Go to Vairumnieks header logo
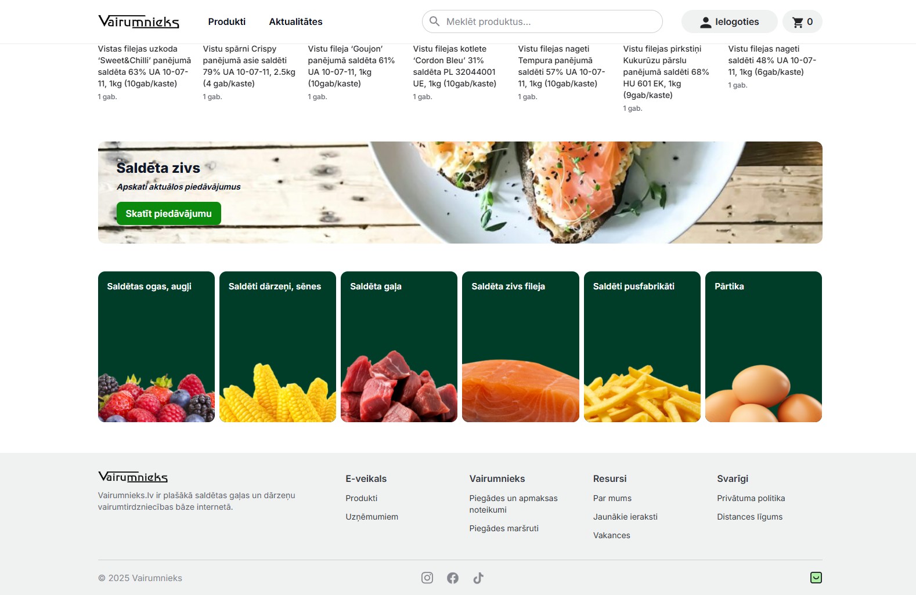The height and width of the screenshot is (595, 916). coord(139,21)
